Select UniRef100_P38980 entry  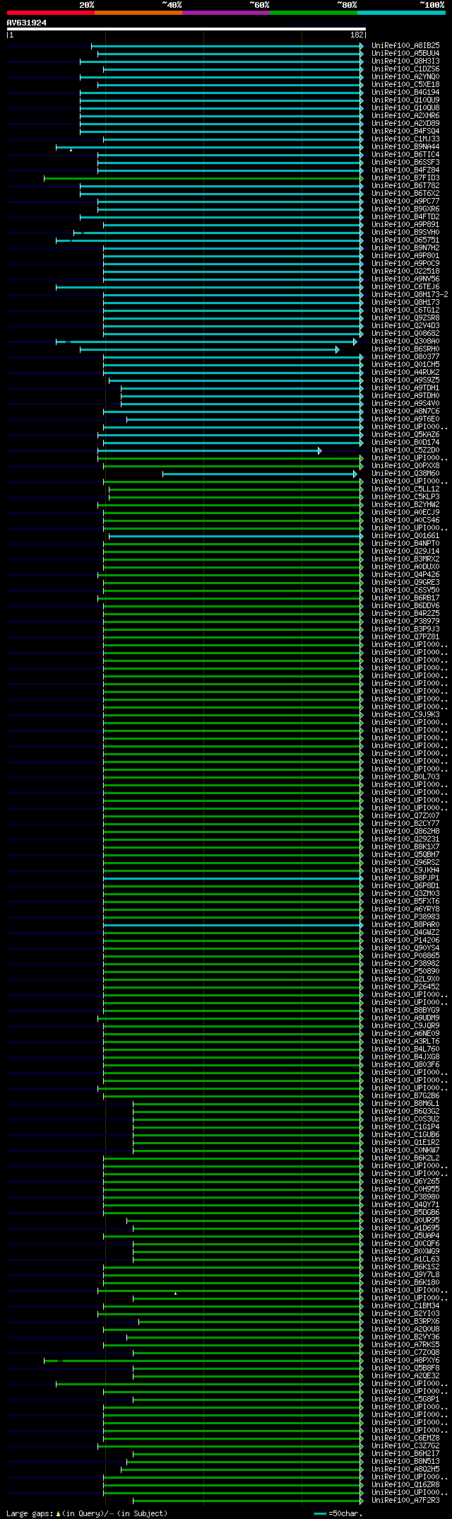[x=405, y=1197]
